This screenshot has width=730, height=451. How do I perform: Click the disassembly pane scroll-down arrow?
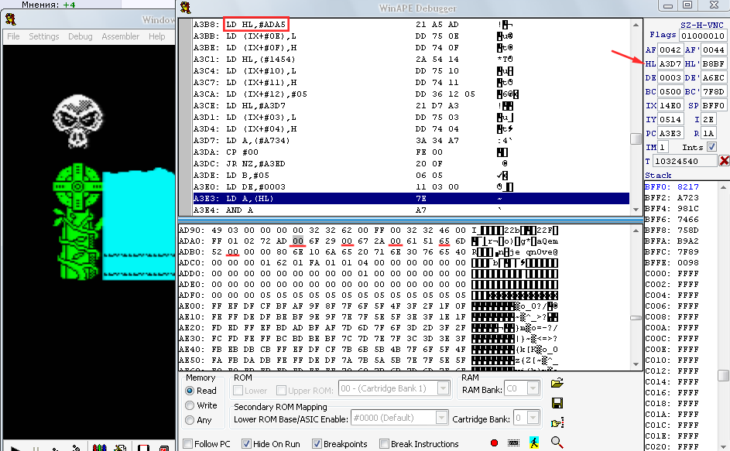point(636,210)
